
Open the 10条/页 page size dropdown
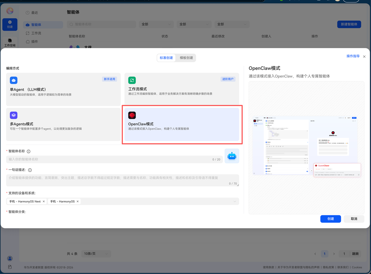[x=96, y=254]
